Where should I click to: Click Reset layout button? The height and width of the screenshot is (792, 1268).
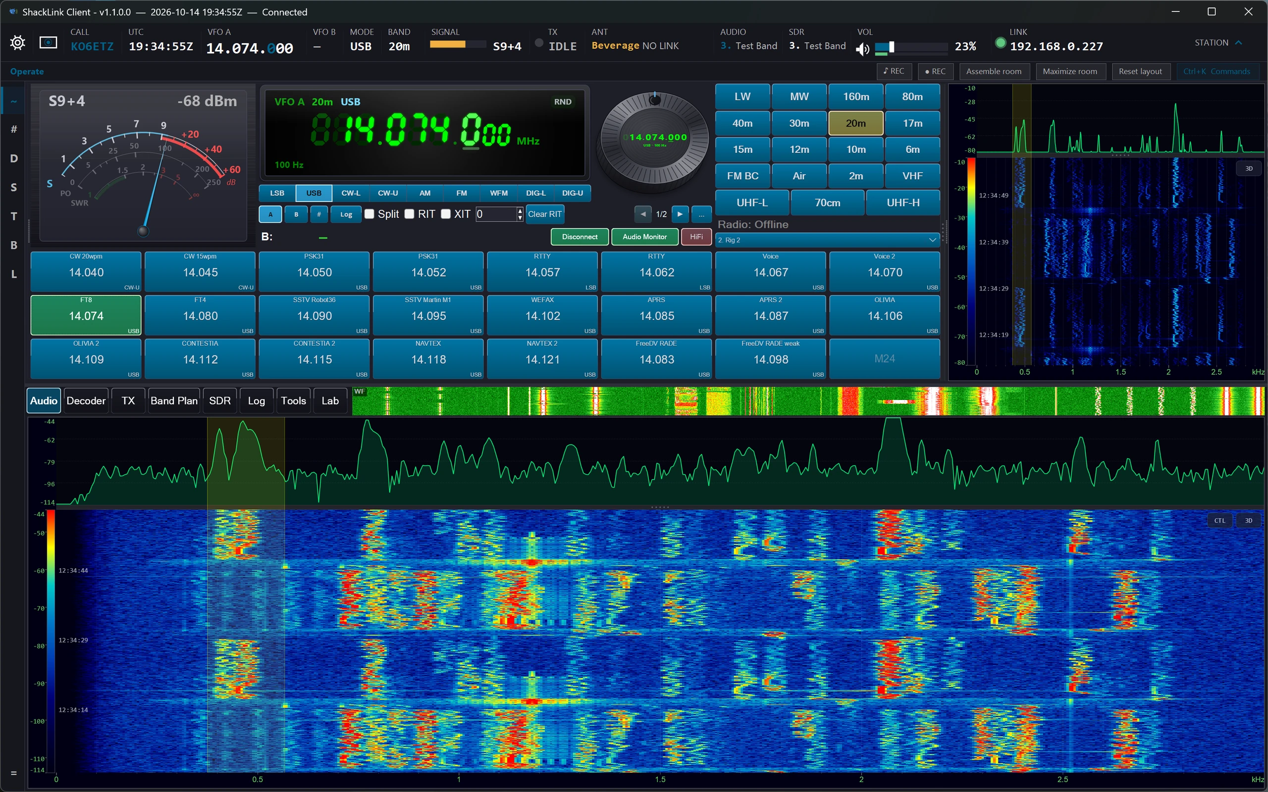click(1140, 71)
